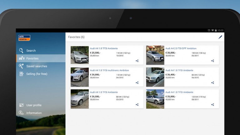
Task: Tap the Wi-Fi status bar icon
Action: [212, 30]
